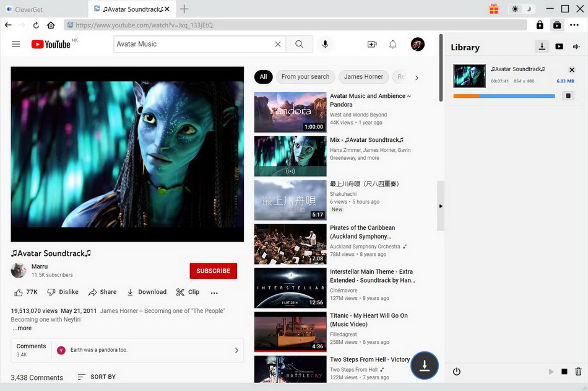Click the Create video camera icon
Viewport: 588px width, 391px height.
[x=371, y=44]
